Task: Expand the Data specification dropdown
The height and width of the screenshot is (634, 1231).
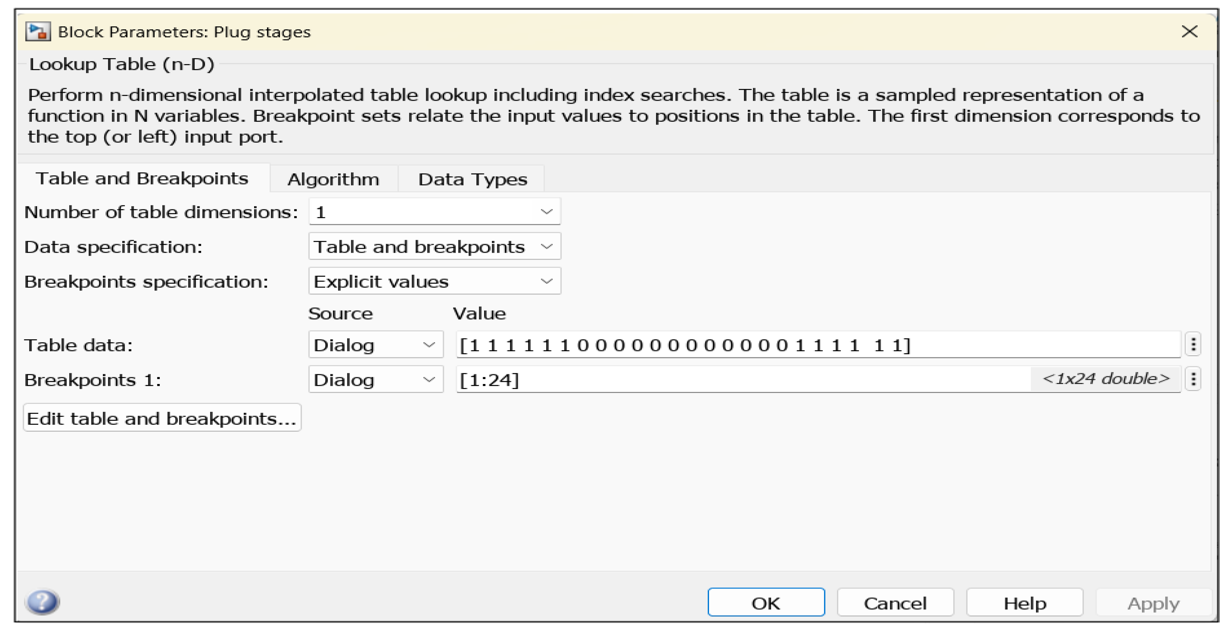Action: pyautogui.click(x=434, y=247)
